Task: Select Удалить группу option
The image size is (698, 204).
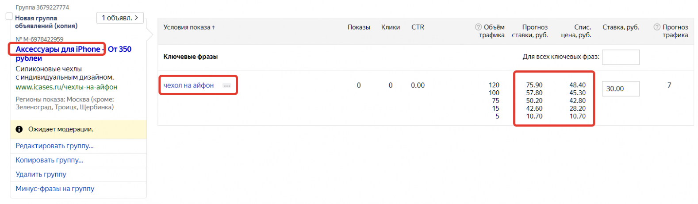Action: [41, 174]
